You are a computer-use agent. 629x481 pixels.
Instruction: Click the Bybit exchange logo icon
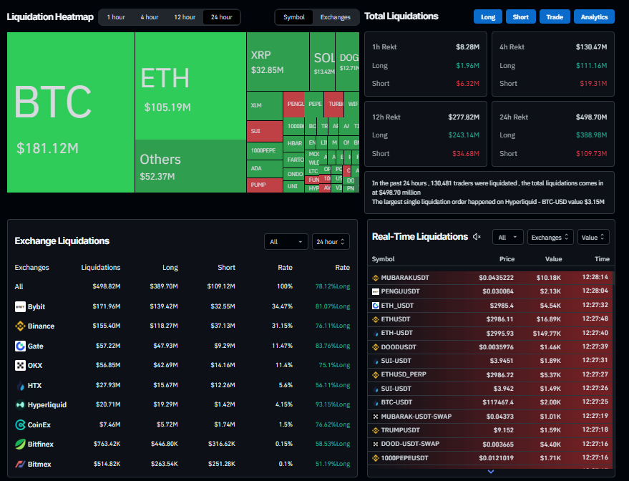(20, 306)
